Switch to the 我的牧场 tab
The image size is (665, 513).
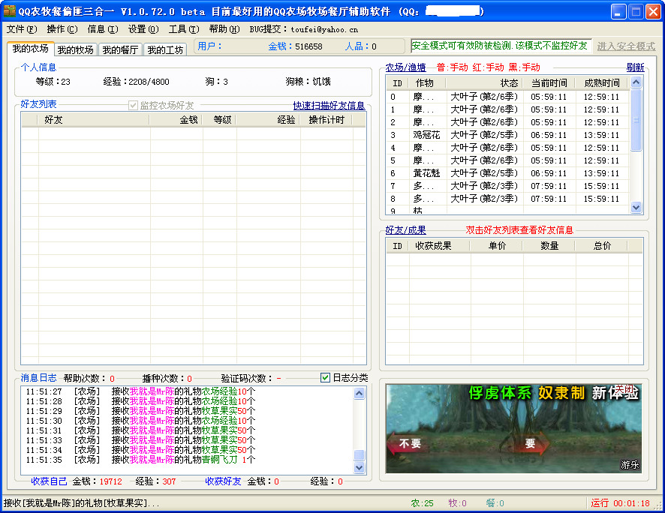tap(75, 49)
